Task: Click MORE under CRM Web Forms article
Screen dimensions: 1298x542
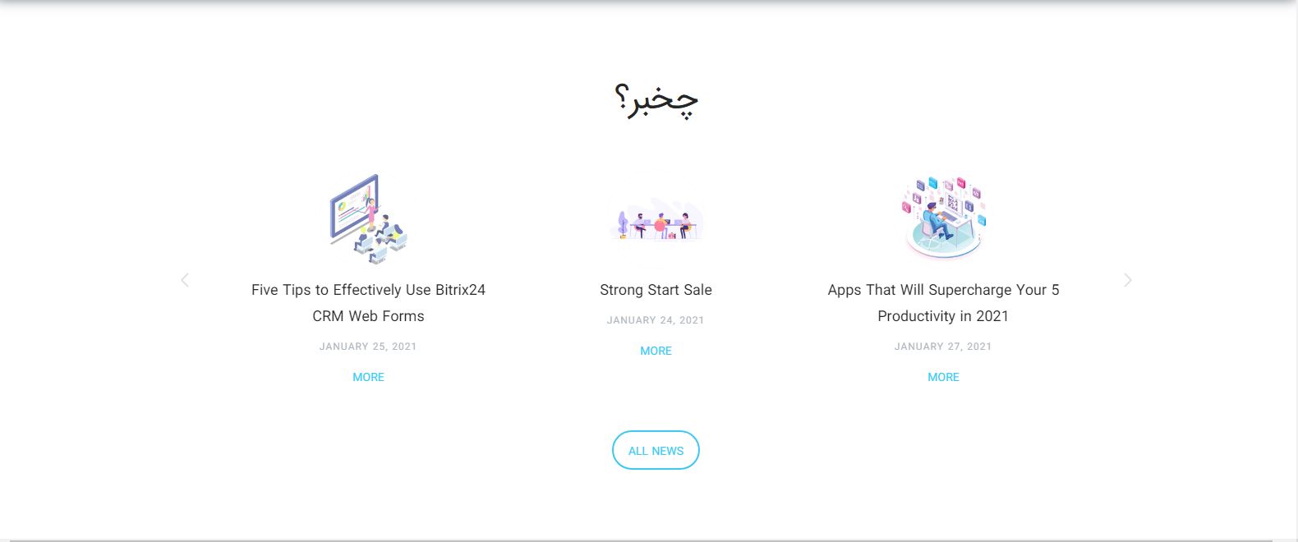Action: (368, 377)
